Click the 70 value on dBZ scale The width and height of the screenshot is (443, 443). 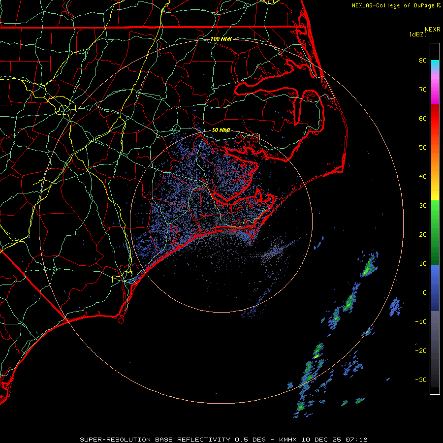(x=423, y=89)
